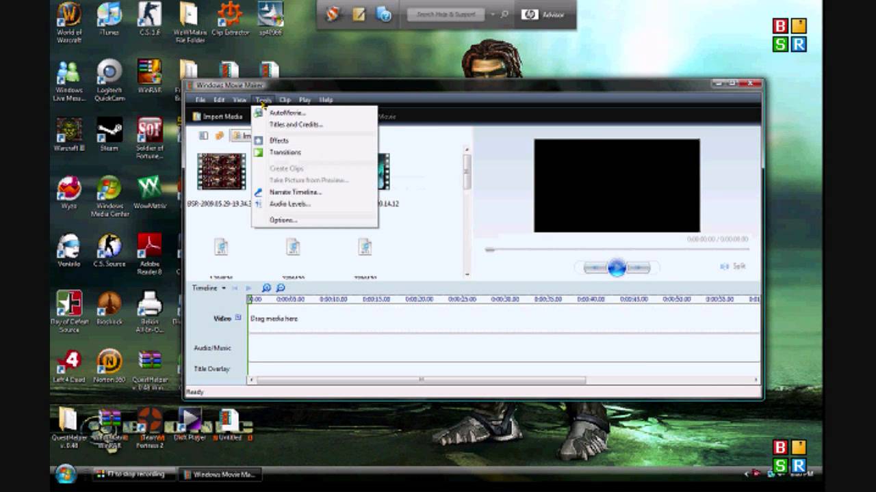Click the 0:00:20.00 timeline ruler mark

[419, 299]
